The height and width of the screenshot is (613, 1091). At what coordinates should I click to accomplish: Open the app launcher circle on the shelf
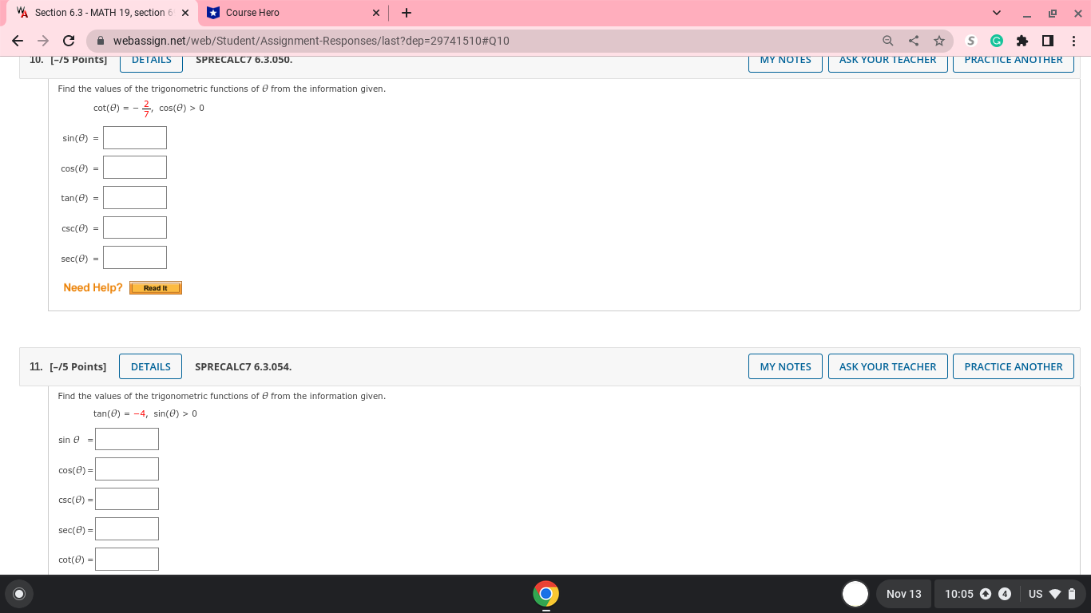pyautogui.click(x=18, y=594)
